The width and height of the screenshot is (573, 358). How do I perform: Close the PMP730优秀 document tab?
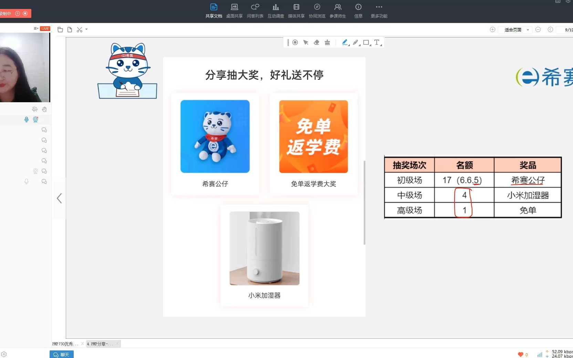point(82,344)
